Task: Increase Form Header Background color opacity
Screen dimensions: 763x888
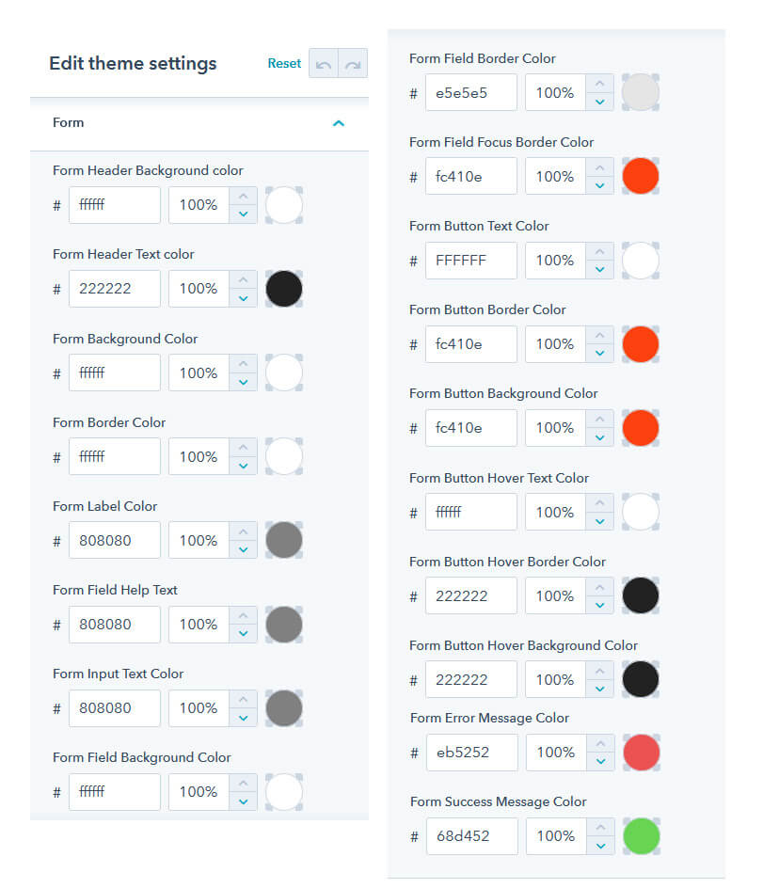Action: [x=243, y=196]
